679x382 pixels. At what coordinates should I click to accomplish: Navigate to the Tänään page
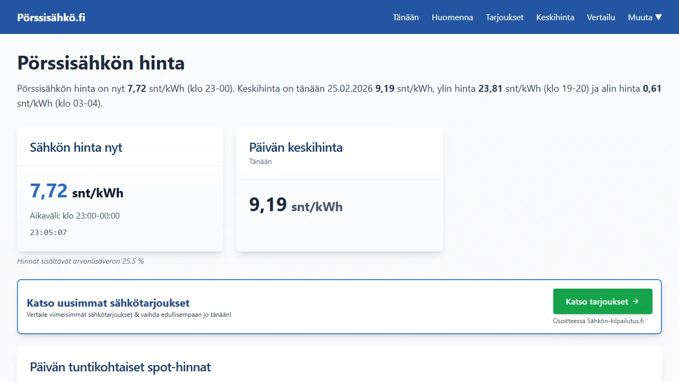click(406, 17)
